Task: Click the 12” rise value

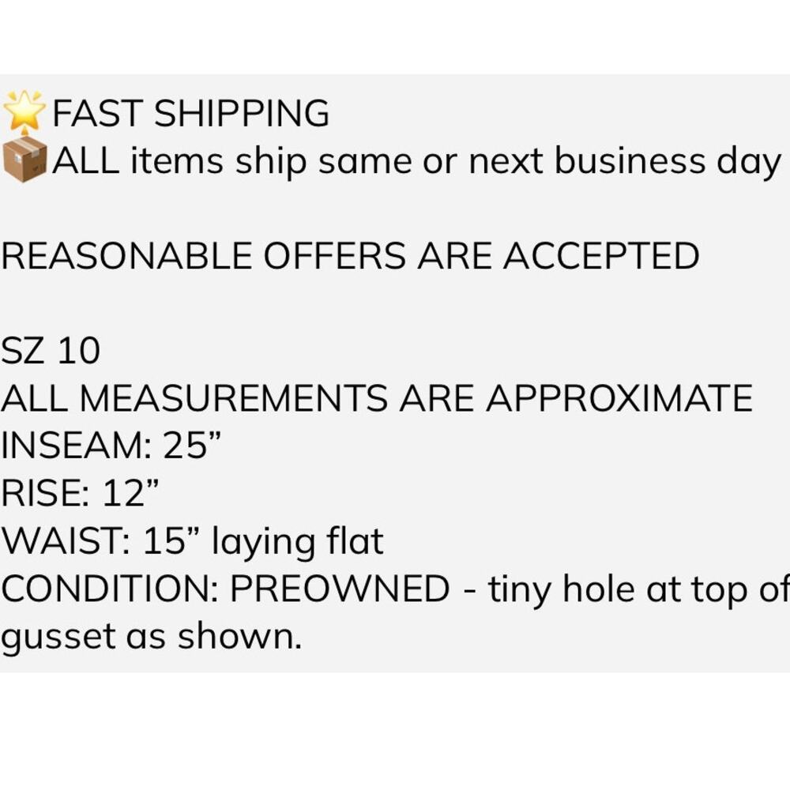Action: (x=131, y=493)
